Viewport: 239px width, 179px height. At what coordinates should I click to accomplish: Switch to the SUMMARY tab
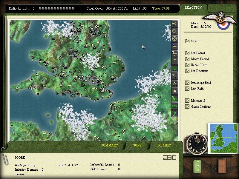(110, 146)
